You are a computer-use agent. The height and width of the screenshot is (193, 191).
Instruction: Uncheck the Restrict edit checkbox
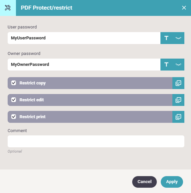(14, 100)
